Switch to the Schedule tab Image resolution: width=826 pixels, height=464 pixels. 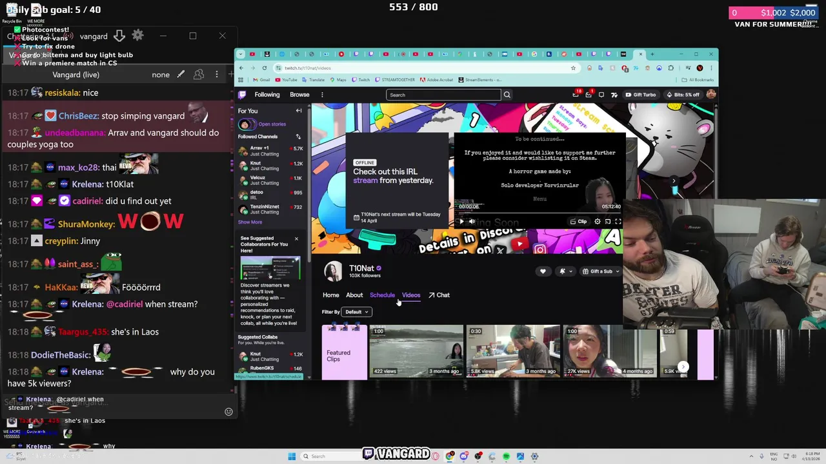pos(382,295)
